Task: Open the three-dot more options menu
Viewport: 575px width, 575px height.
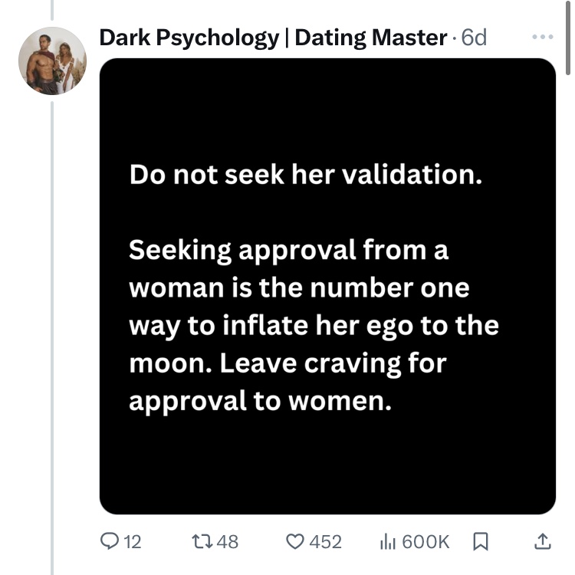Action: click(541, 37)
